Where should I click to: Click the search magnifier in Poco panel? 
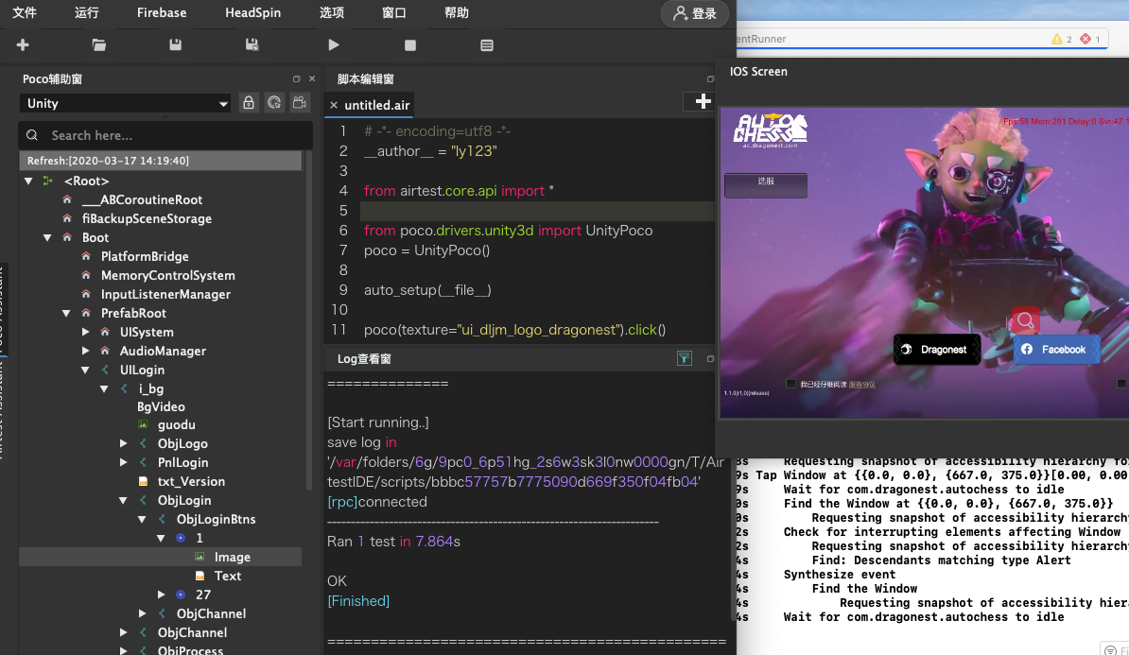32,135
